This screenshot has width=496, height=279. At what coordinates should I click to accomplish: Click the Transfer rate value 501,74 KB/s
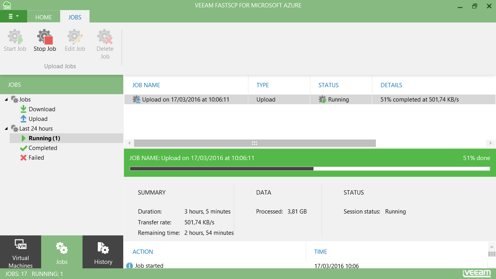coord(199,222)
